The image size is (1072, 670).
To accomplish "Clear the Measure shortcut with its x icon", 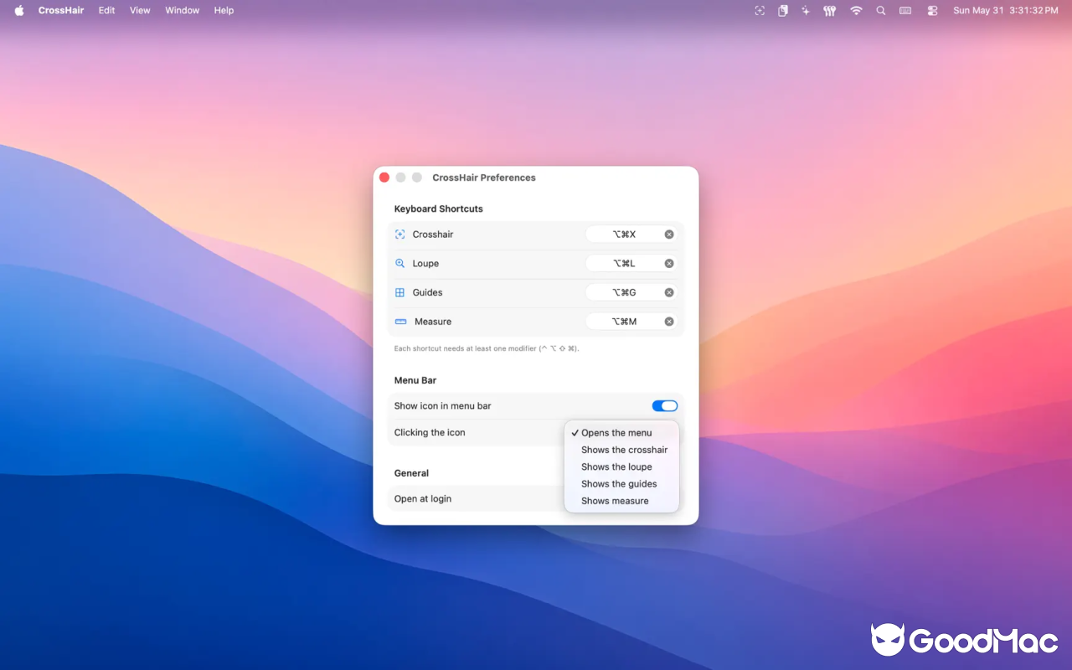I will pos(669,322).
